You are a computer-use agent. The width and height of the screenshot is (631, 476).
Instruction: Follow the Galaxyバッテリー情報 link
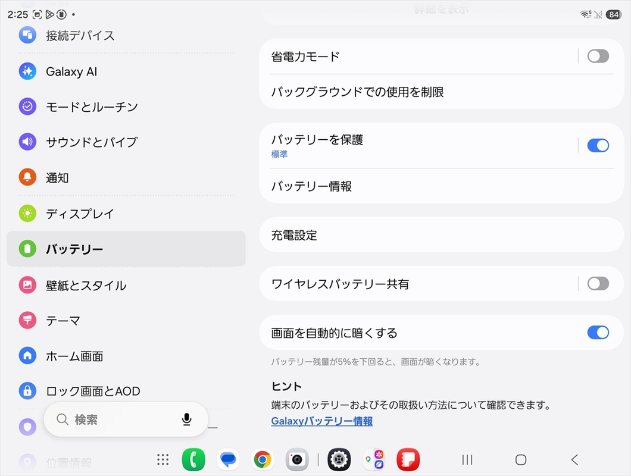[322, 421]
